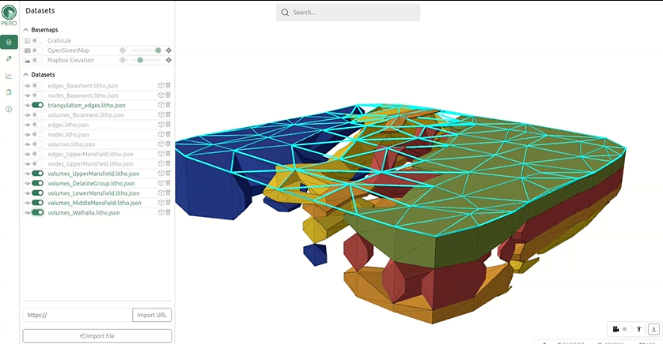Viewport: 663px width, 344px height.
Task: Collapse the Basemaps section
Action: pos(26,30)
